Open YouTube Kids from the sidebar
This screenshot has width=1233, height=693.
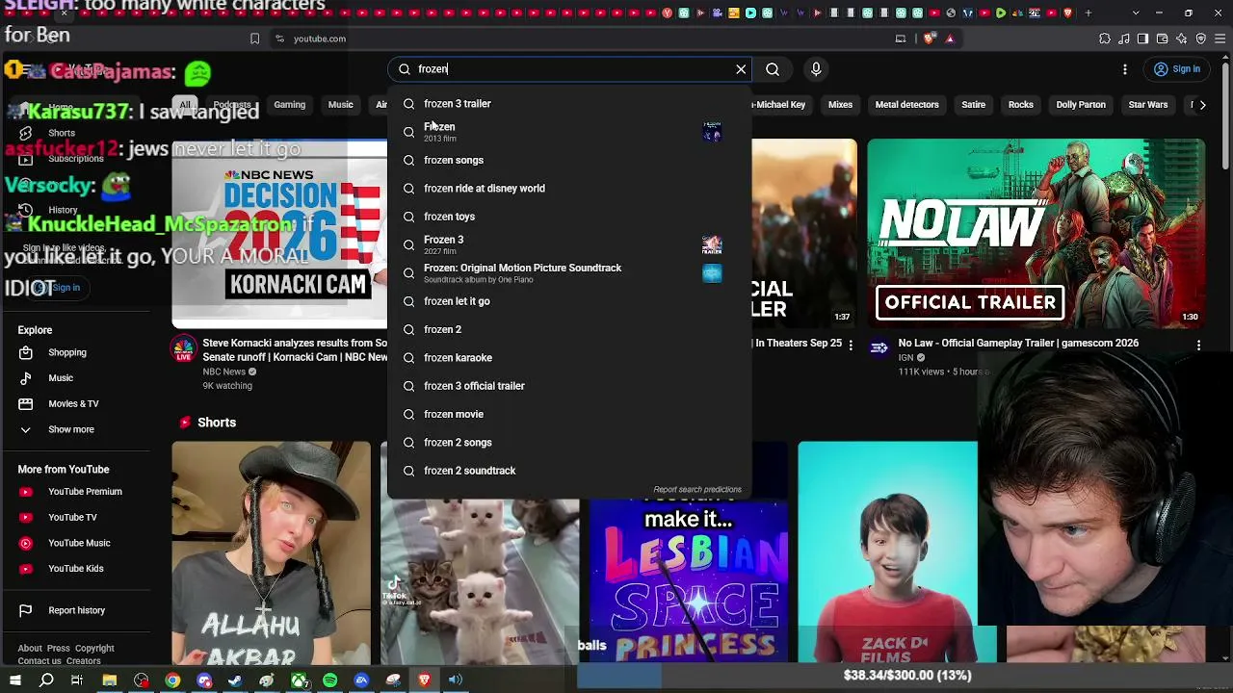(77, 569)
